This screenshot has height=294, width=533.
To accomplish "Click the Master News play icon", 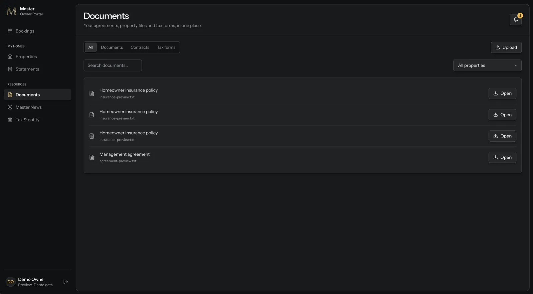I will [x=10, y=107].
